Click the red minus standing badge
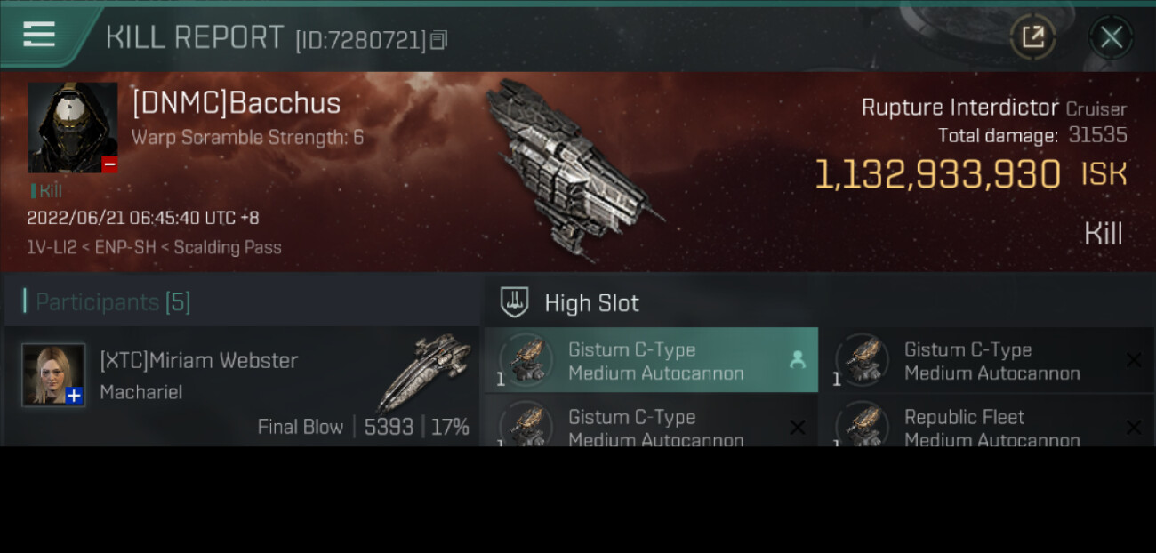Image resolution: width=1156 pixels, height=553 pixels. click(109, 164)
